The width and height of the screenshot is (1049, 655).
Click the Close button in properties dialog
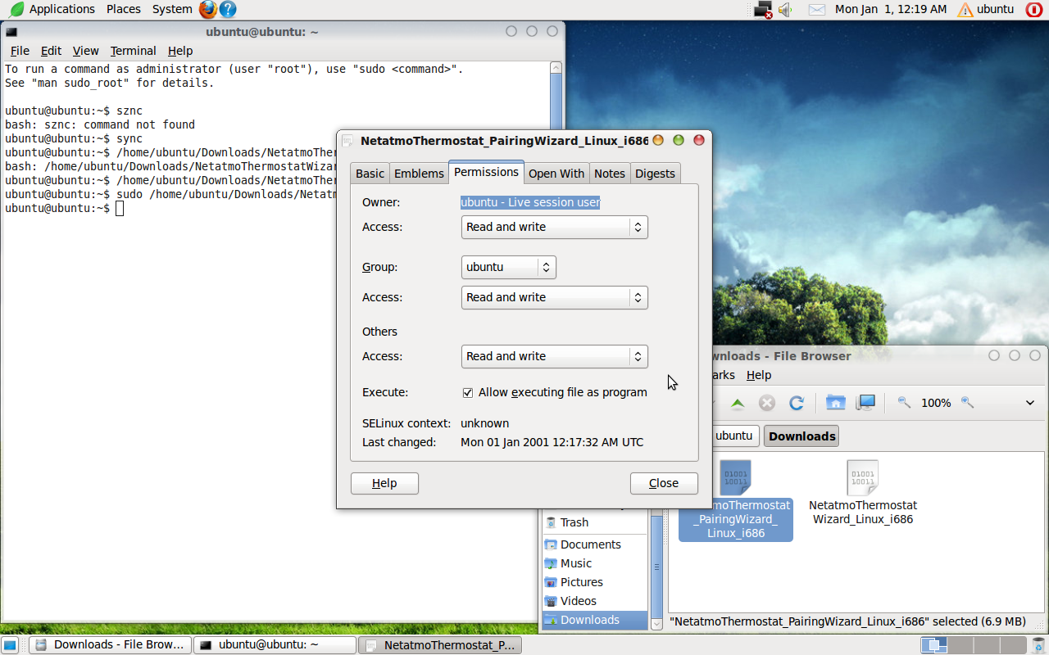pos(664,483)
